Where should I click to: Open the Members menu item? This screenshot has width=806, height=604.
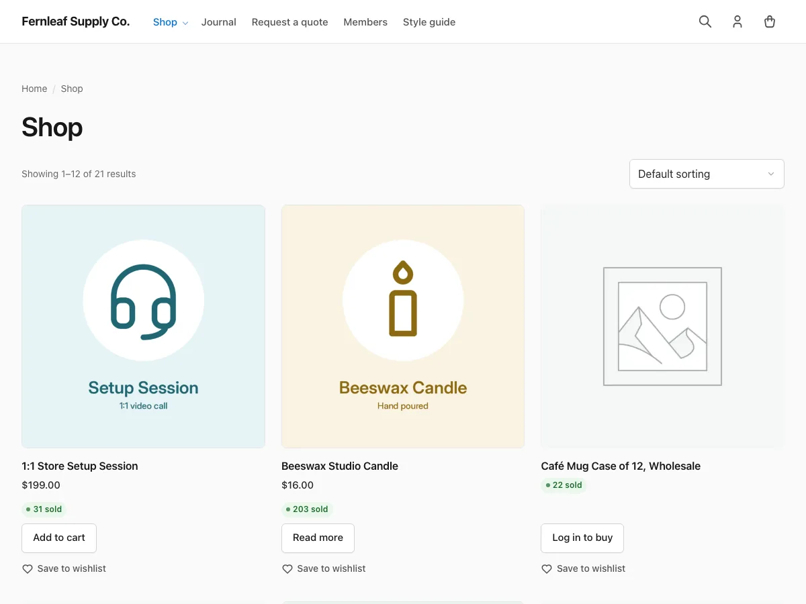coord(365,22)
